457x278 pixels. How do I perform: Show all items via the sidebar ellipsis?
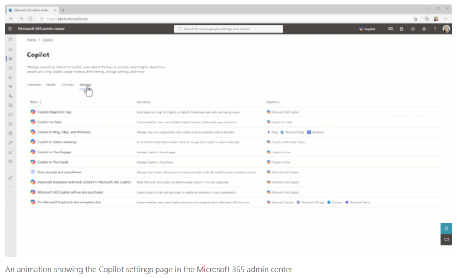(11, 187)
